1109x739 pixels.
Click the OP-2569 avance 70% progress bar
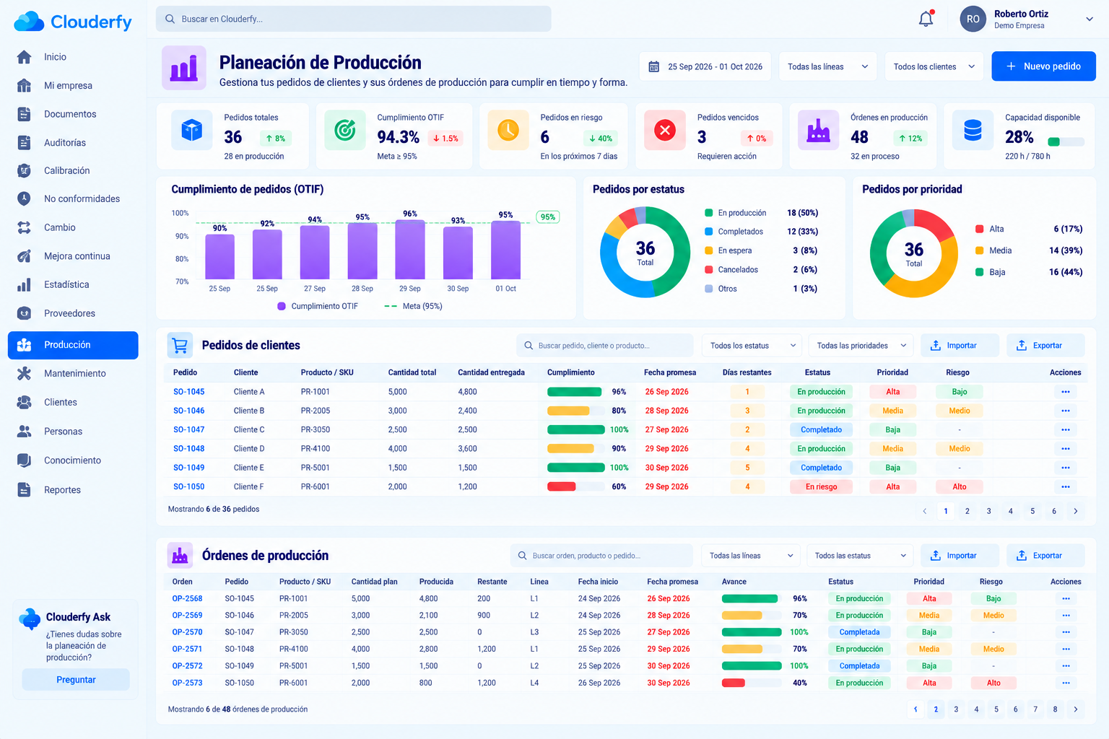pyautogui.click(x=752, y=616)
